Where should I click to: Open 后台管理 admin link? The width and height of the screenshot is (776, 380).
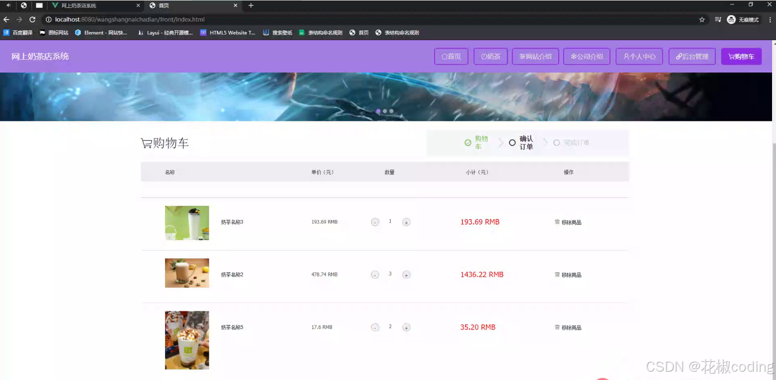coord(692,56)
